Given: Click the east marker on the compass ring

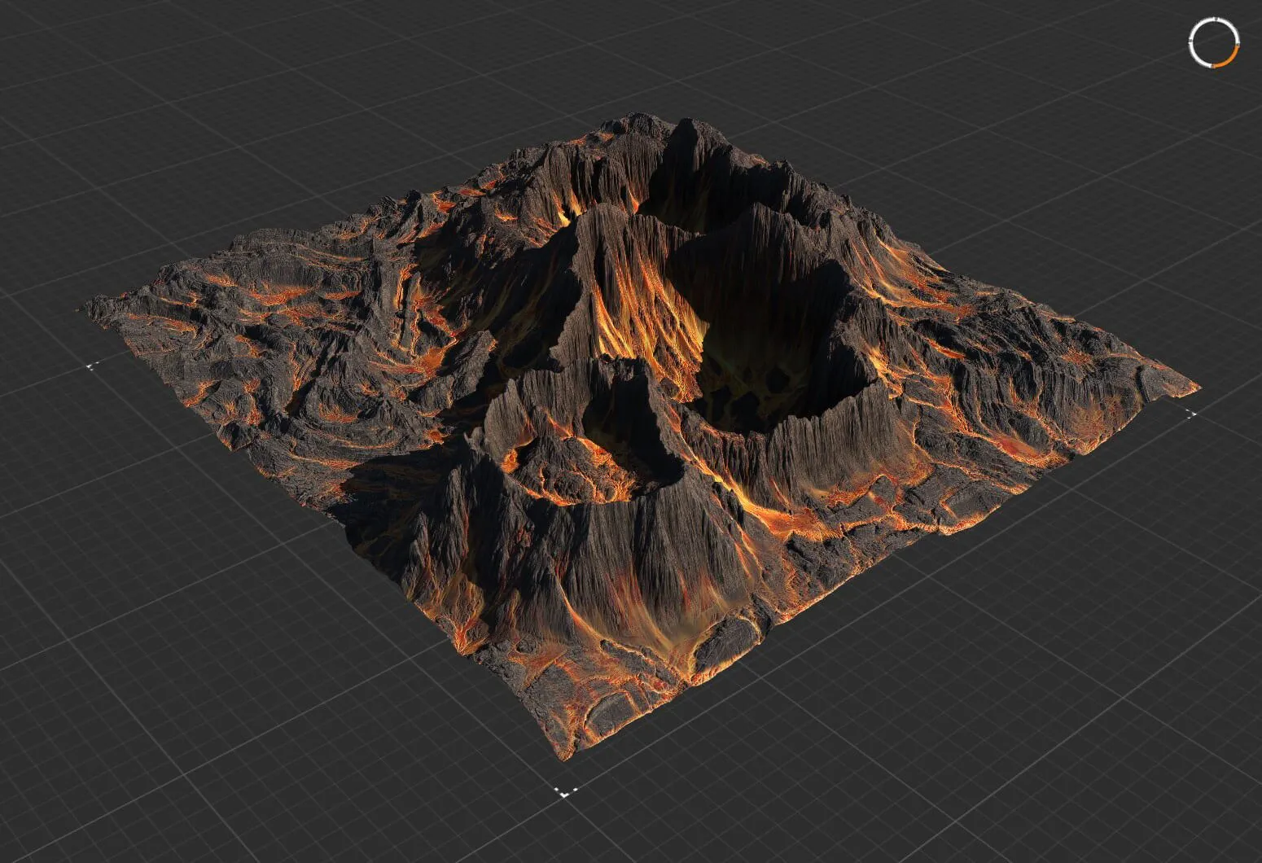Looking at the screenshot, I should 1238,41.
